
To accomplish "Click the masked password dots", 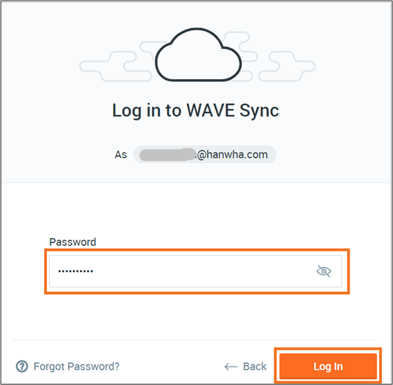I will (x=76, y=271).
